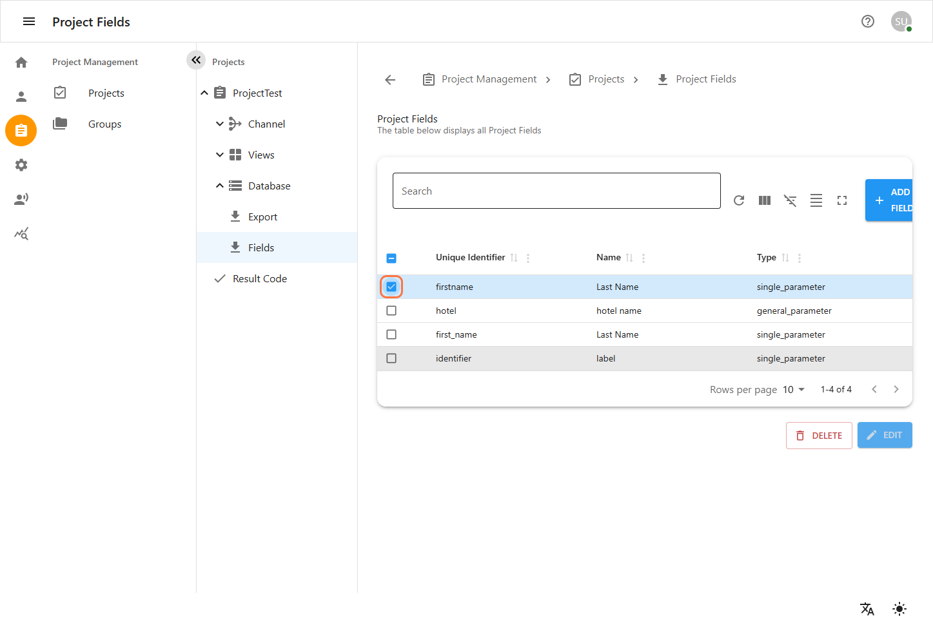
Task: Collapse the Database tree node
Action: coord(220,186)
